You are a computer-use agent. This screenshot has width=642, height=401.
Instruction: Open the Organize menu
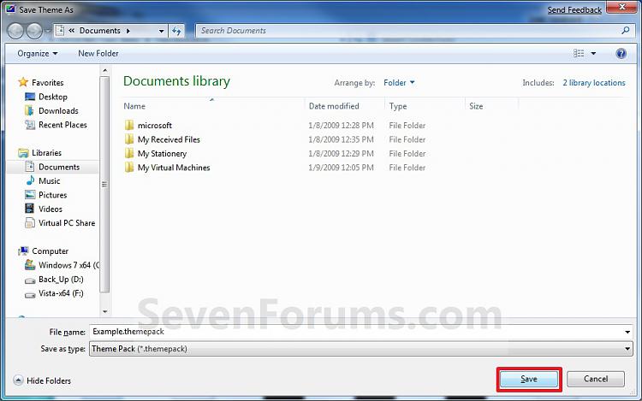tap(38, 54)
